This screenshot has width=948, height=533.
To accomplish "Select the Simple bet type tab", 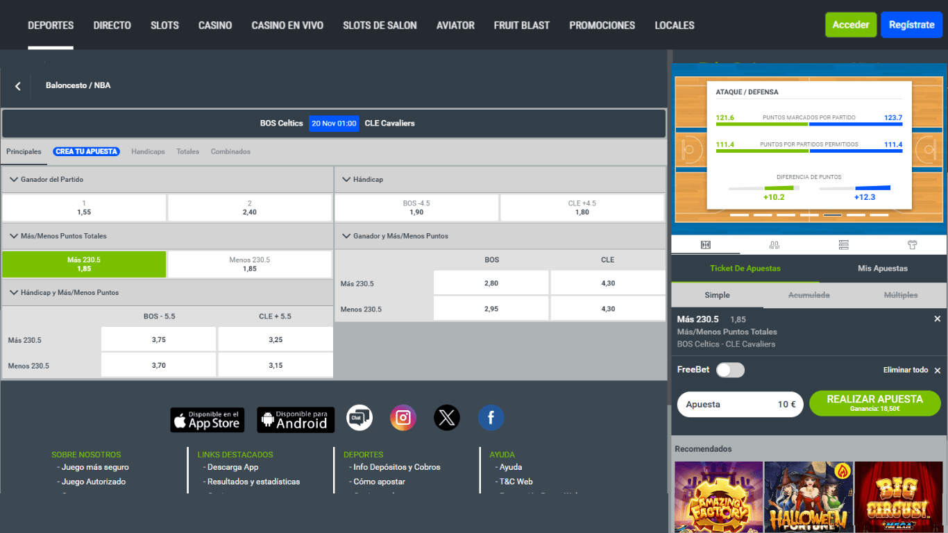I will click(717, 295).
